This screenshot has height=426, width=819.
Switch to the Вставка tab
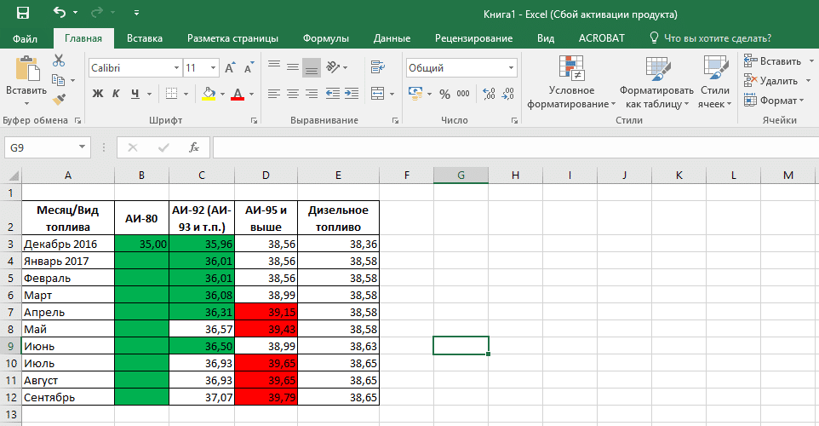pyautogui.click(x=145, y=38)
